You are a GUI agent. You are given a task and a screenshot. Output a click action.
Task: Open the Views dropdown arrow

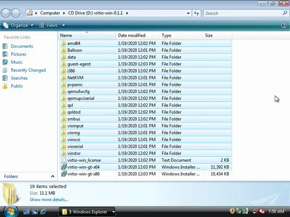coord(63,25)
